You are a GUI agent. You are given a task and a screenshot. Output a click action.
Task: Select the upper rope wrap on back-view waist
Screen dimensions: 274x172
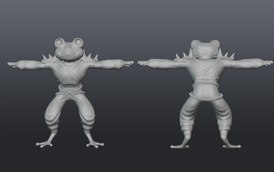(205, 83)
